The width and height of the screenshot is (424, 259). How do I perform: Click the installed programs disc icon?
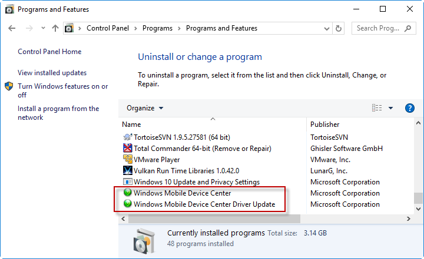(x=144, y=241)
